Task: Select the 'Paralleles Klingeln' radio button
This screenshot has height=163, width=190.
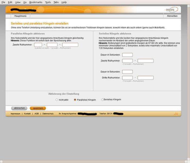Action: click(75, 100)
